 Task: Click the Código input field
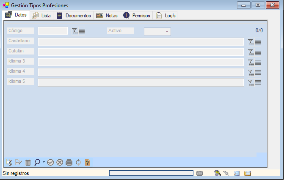click(x=53, y=31)
